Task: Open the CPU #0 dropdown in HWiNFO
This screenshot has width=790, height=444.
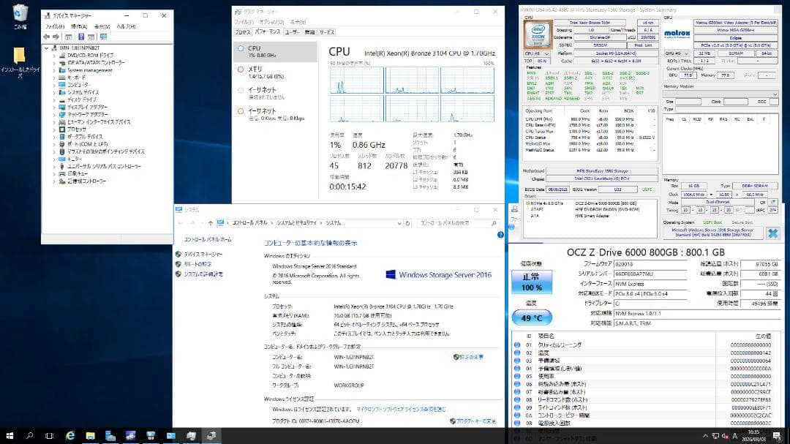Action: (537, 53)
